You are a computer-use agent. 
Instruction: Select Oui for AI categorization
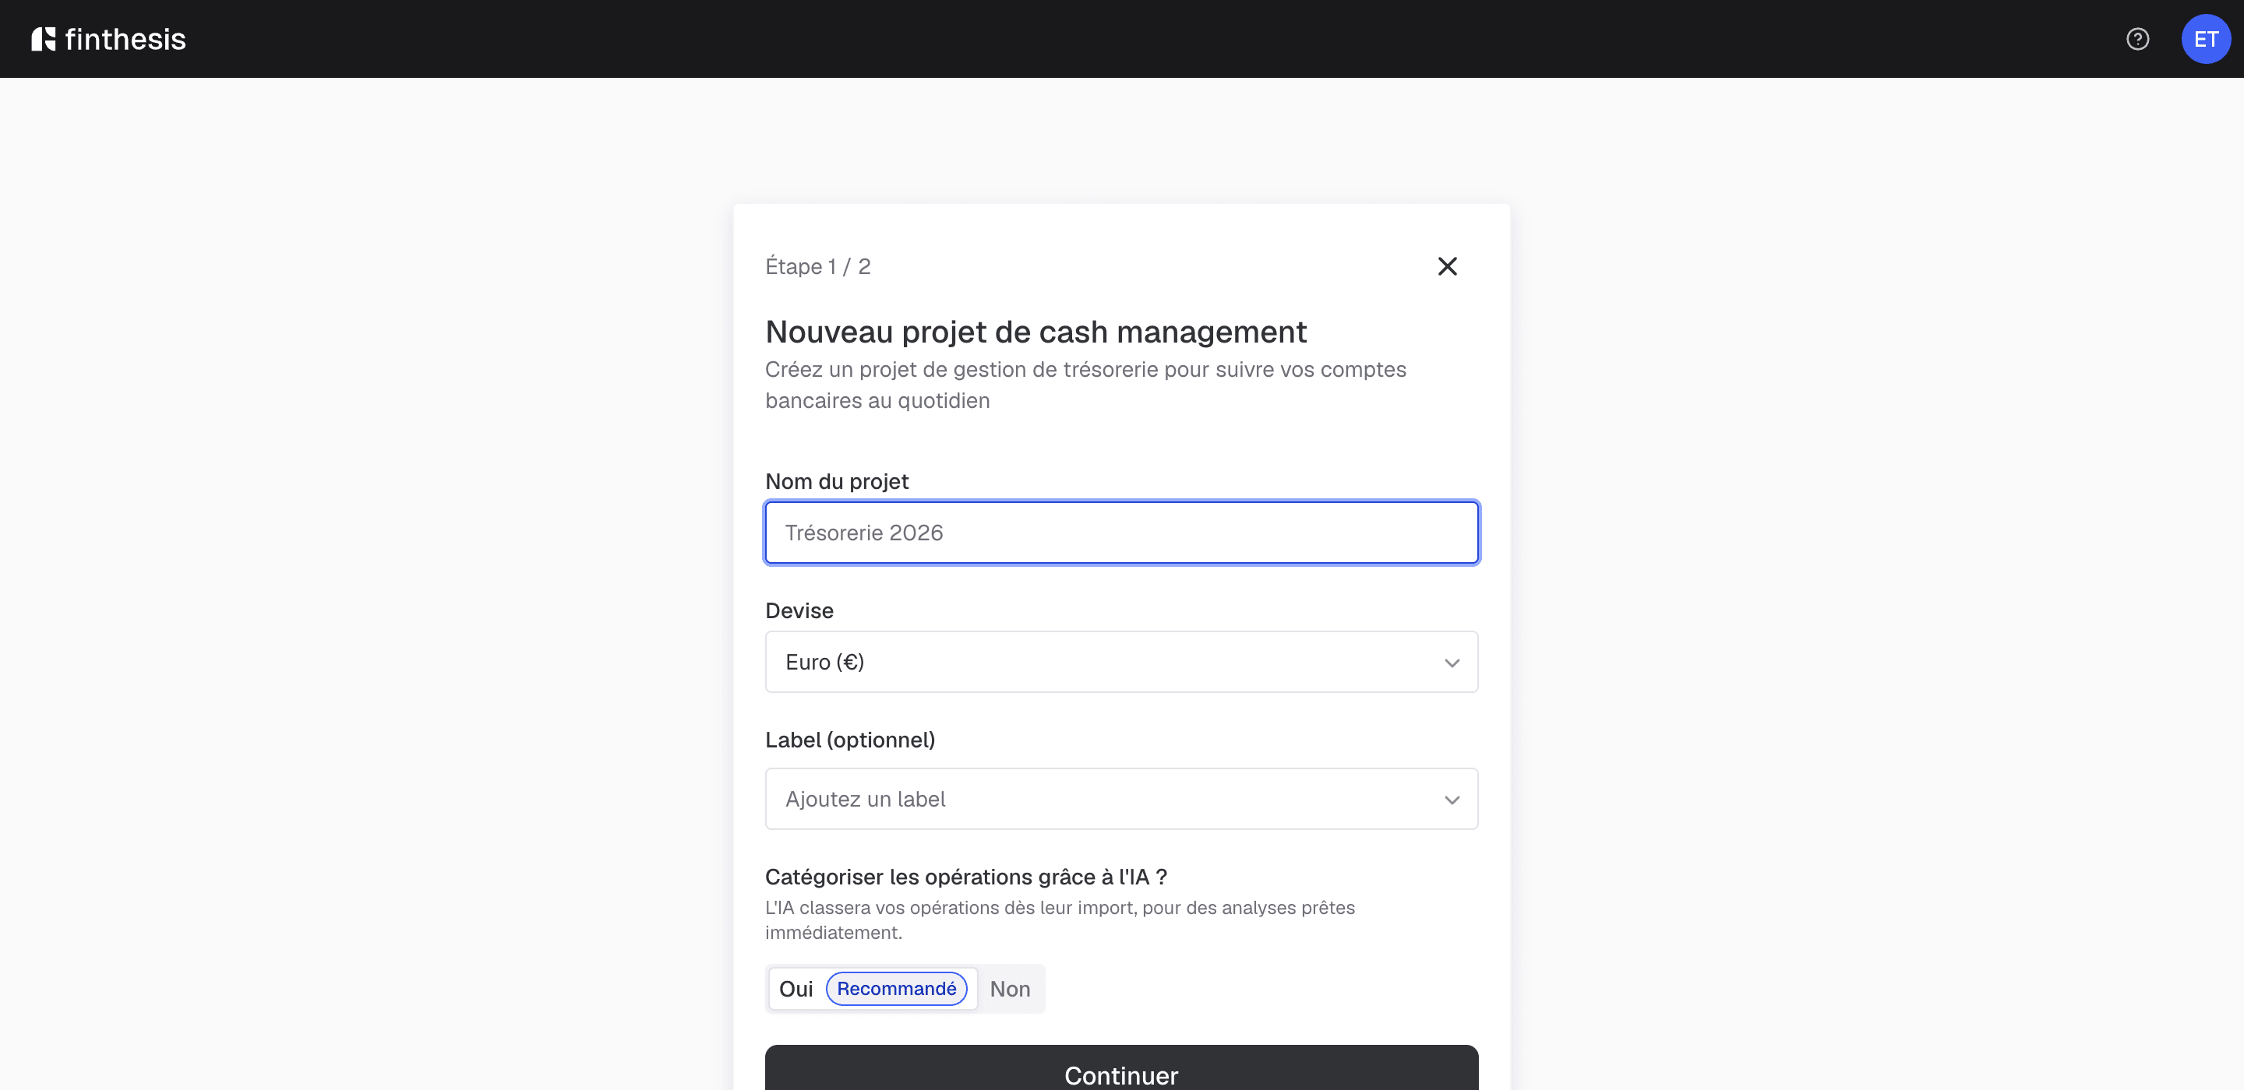(x=872, y=989)
